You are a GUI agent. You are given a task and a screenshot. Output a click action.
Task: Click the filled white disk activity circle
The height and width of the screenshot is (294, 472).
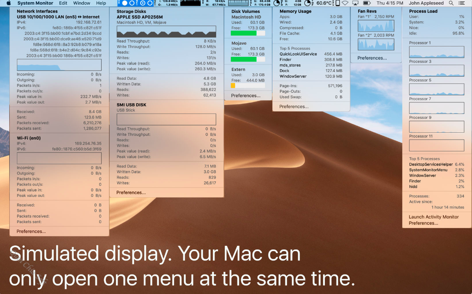click(x=125, y=3)
